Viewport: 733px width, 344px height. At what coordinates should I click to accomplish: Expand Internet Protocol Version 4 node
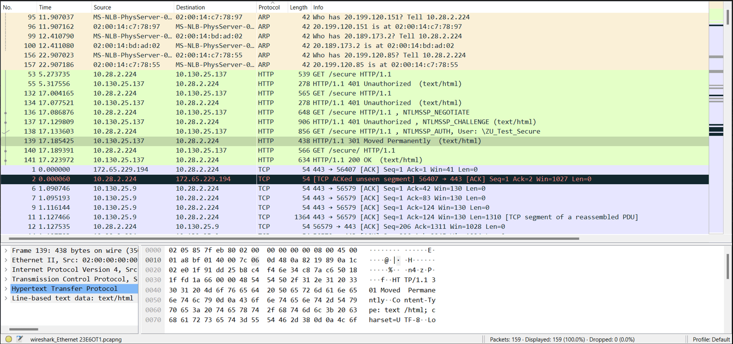[x=6, y=269]
